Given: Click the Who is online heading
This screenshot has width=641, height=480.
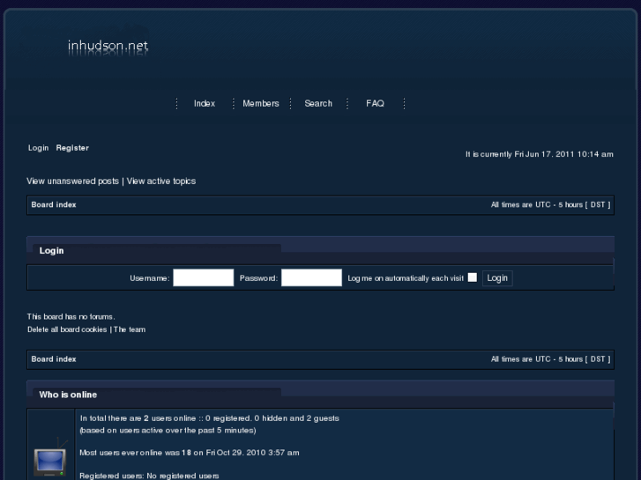Looking at the screenshot, I should [68, 395].
